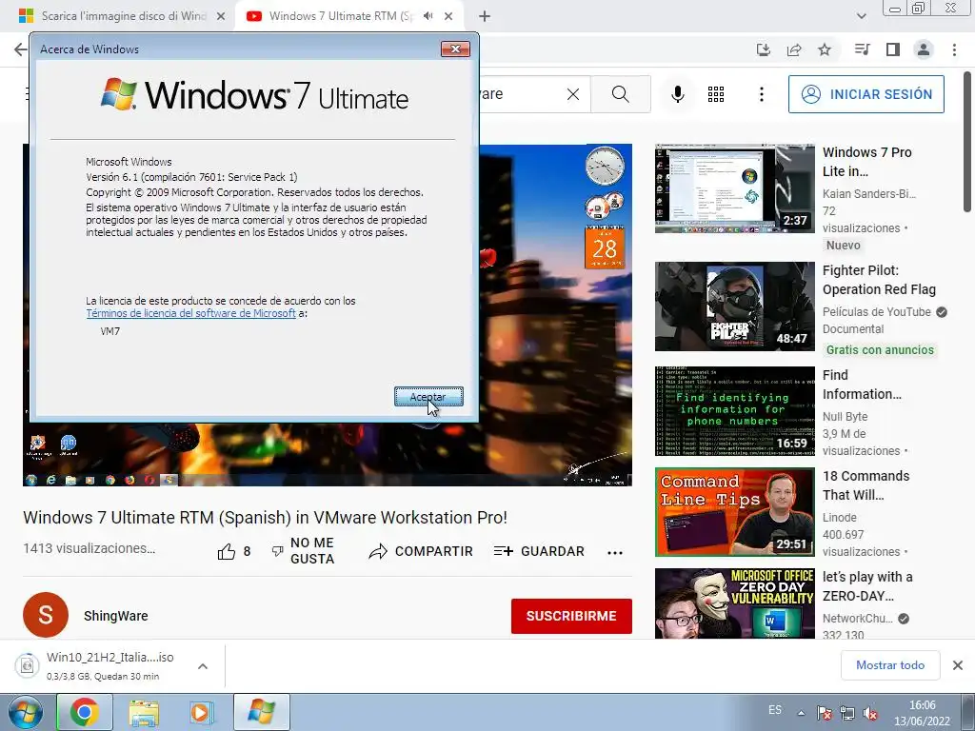
Task: Open the Action Center flag icon
Action: pos(824,713)
